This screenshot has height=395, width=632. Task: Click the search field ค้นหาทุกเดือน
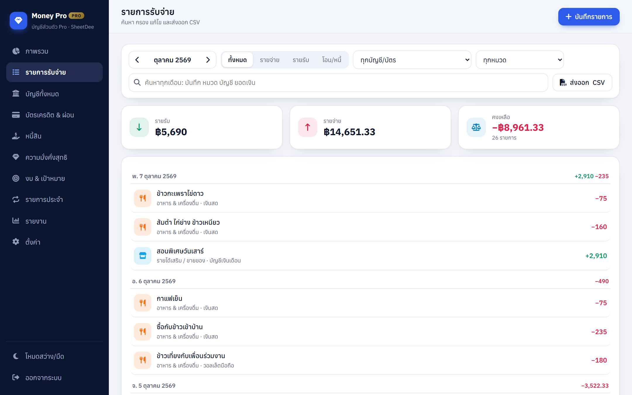[x=338, y=83]
